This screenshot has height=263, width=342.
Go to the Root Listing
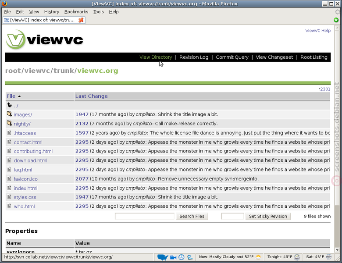(x=313, y=57)
